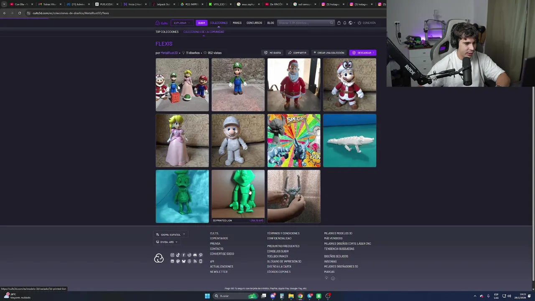Expand the browser tab search chevron
Screen dimensions: 535x301
click(x=4, y=4)
